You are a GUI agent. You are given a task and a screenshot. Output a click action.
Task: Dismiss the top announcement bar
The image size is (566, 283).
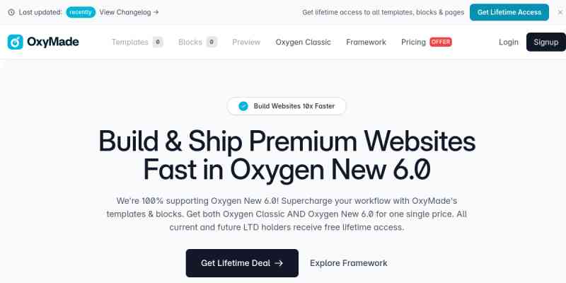pyautogui.click(x=560, y=13)
